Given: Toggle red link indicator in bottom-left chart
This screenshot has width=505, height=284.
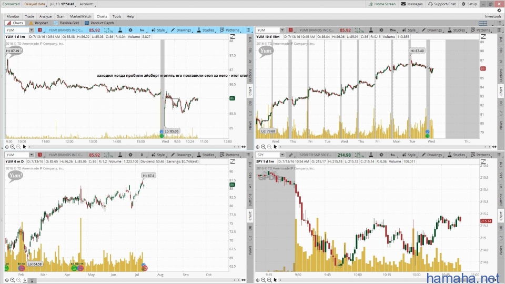Looking at the screenshot, I should click(x=39, y=155).
